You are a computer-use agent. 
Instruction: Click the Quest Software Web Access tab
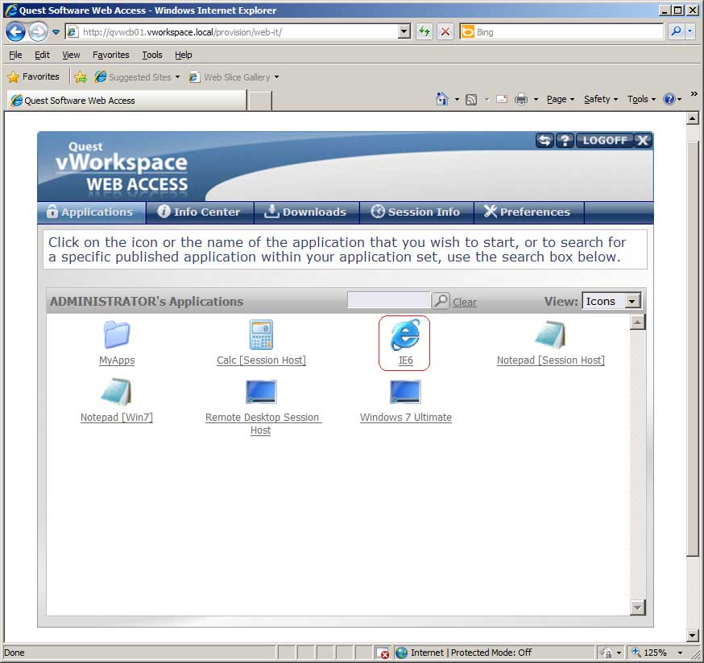pos(127,100)
